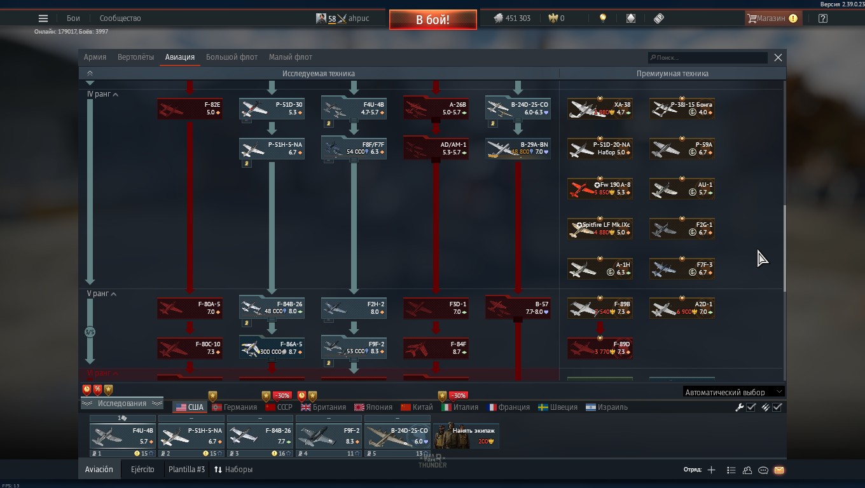
Task: Select the F-89D premium aircraft card
Action: 600,348
